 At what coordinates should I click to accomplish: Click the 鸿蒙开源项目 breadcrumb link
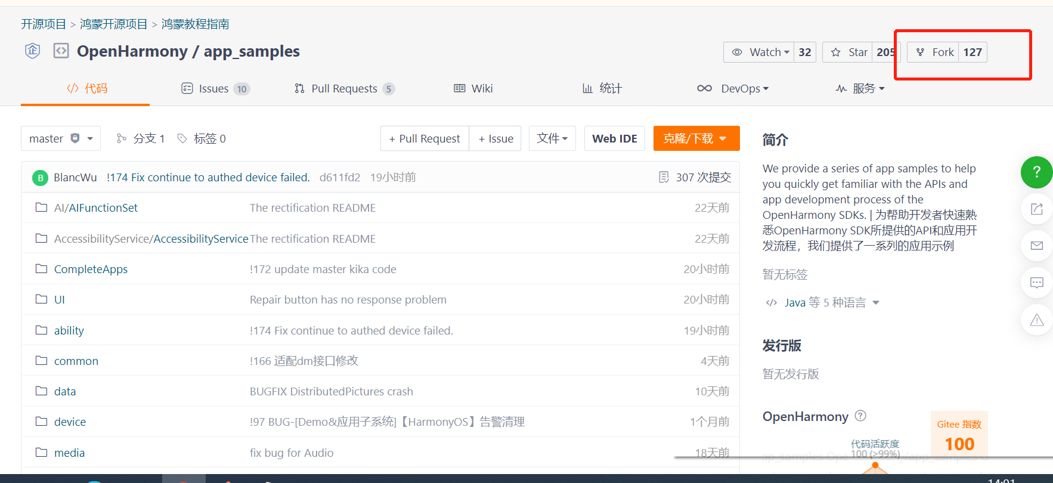point(114,24)
